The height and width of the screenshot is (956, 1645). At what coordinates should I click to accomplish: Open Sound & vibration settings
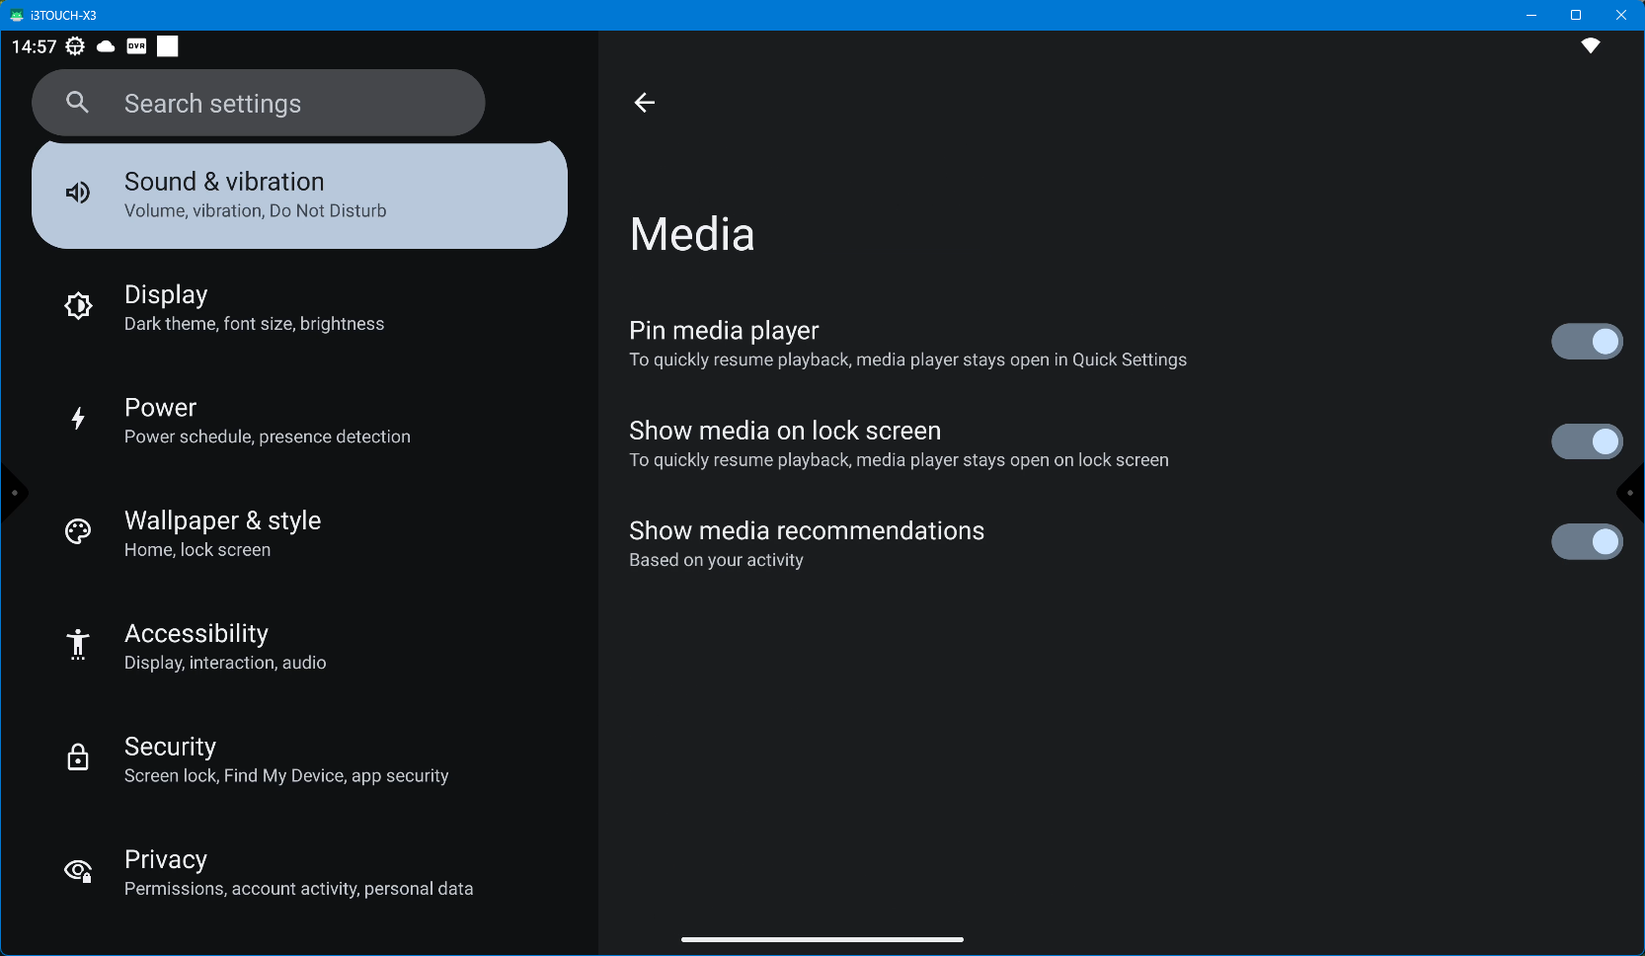coord(299,195)
